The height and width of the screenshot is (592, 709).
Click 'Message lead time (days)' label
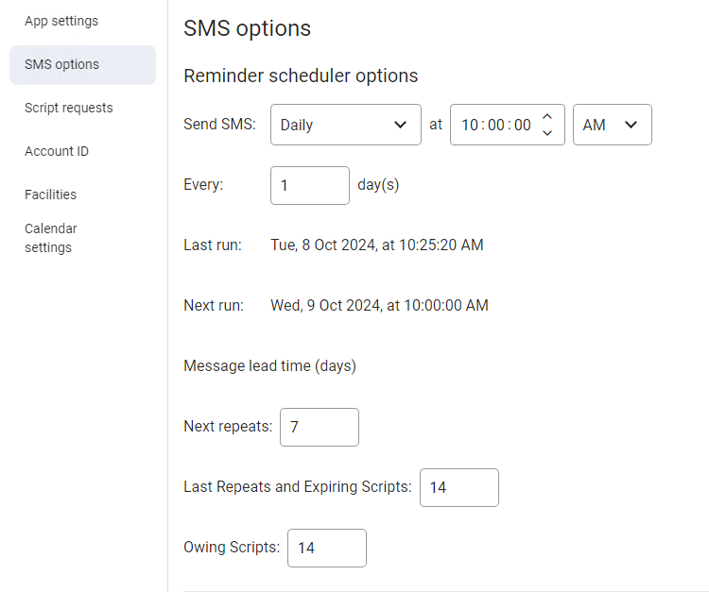(270, 365)
